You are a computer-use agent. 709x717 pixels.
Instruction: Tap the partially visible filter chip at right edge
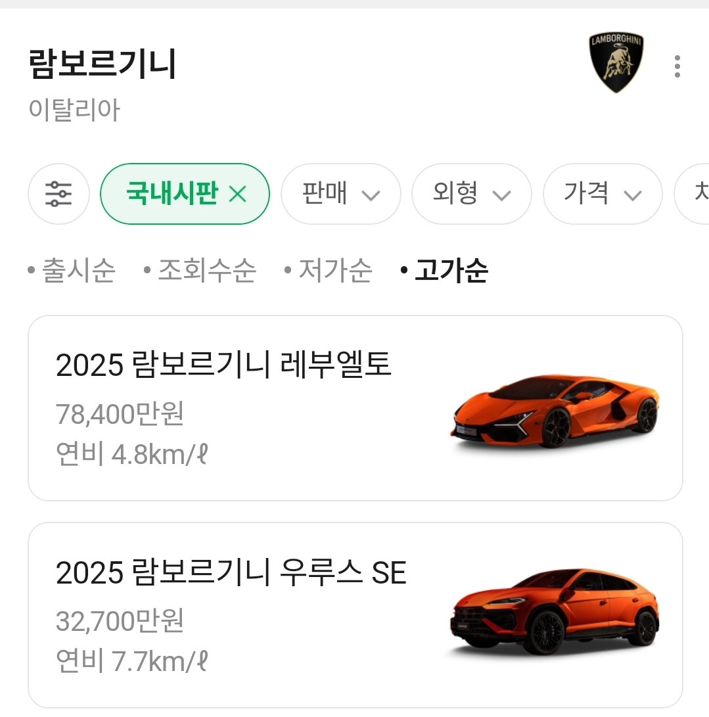point(697,194)
